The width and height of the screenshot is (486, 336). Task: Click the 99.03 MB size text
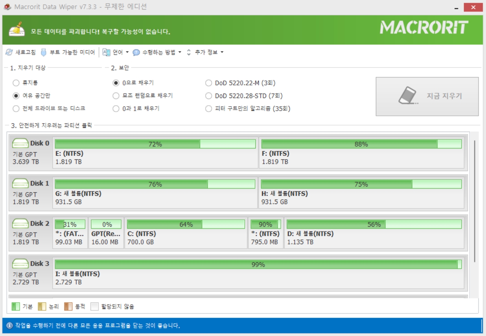pyautogui.click(x=69, y=242)
